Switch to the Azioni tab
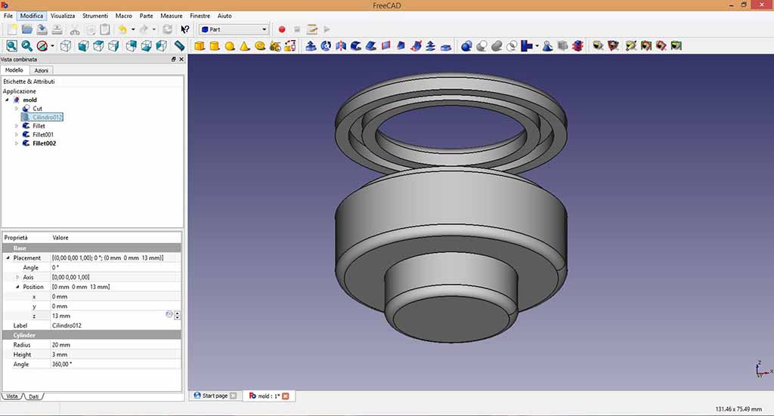Screen dimensions: 774x416 coord(41,70)
